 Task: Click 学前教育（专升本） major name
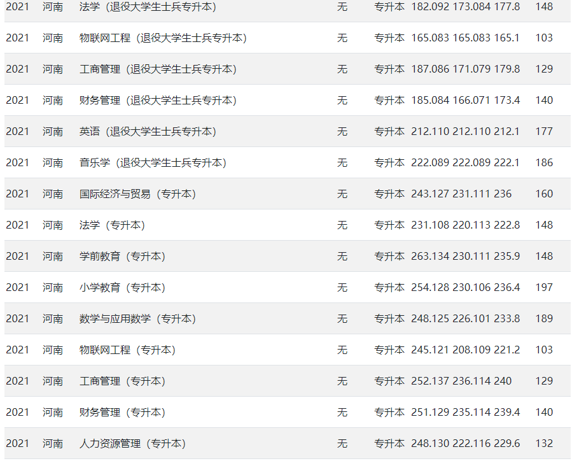(x=122, y=256)
